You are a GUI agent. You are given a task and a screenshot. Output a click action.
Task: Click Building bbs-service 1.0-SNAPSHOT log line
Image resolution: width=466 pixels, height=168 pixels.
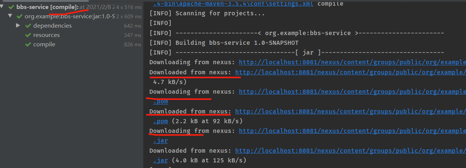coord(224,43)
